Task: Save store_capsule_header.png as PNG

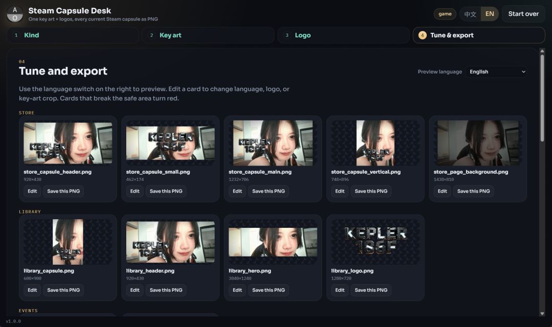Action: coord(63,191)
